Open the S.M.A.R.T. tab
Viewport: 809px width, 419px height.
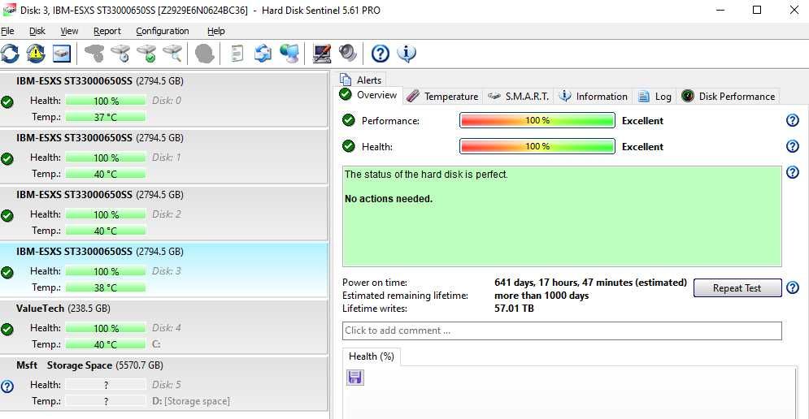[x=519, y=97]
